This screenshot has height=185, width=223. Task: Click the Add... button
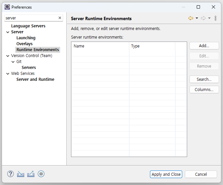pos(204,46)
